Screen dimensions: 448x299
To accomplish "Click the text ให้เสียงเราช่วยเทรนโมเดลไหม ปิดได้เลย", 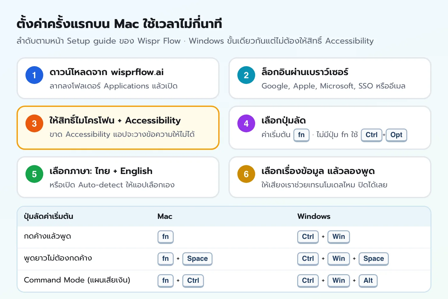I will 325,185.
